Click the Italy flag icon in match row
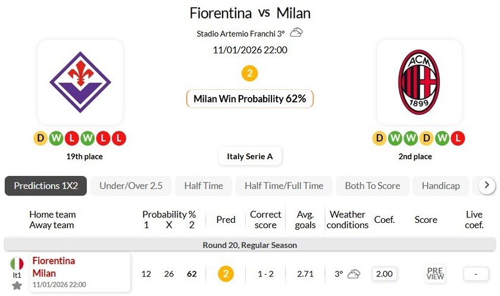 click(x=17, y=263)
